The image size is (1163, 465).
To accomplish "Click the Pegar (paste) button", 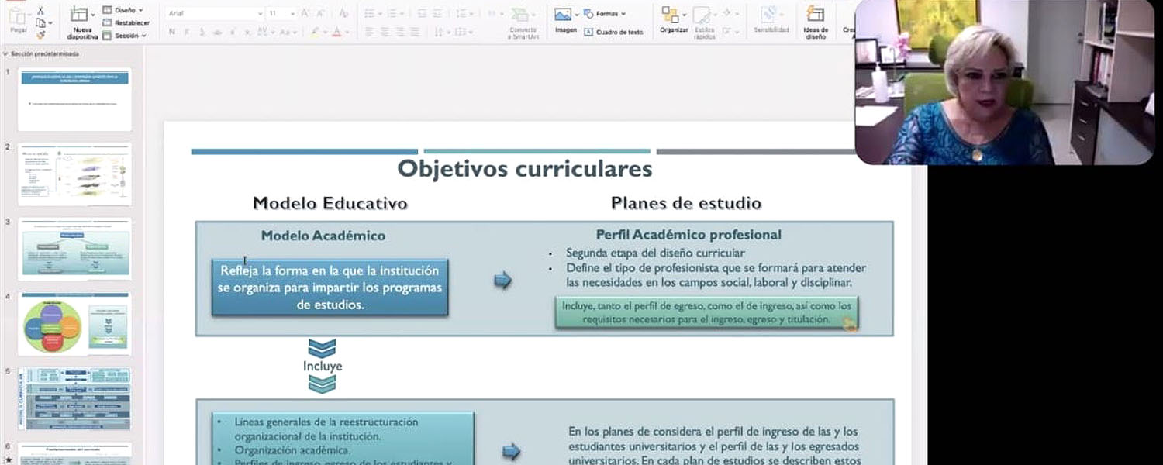I will click(x=18, y=19).
